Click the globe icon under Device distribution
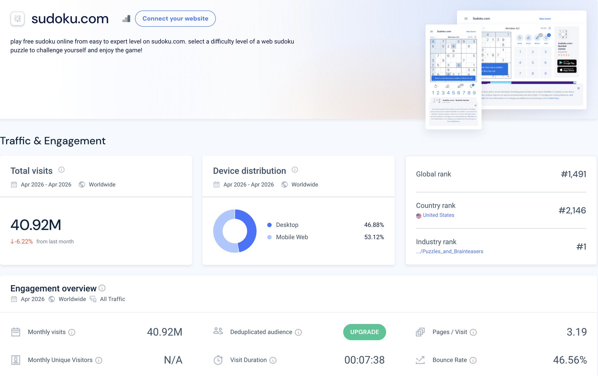Screen dimensions: 598x376 pyautogui.click(x=285, y=184)
